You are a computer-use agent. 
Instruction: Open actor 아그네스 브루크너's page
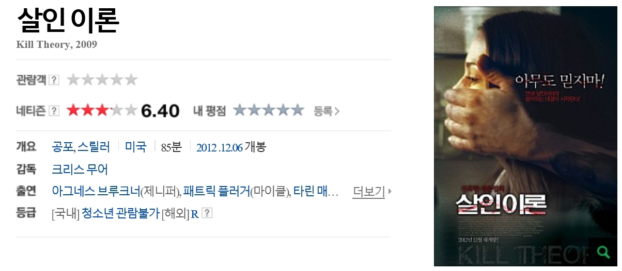click(x=96, y=192)
